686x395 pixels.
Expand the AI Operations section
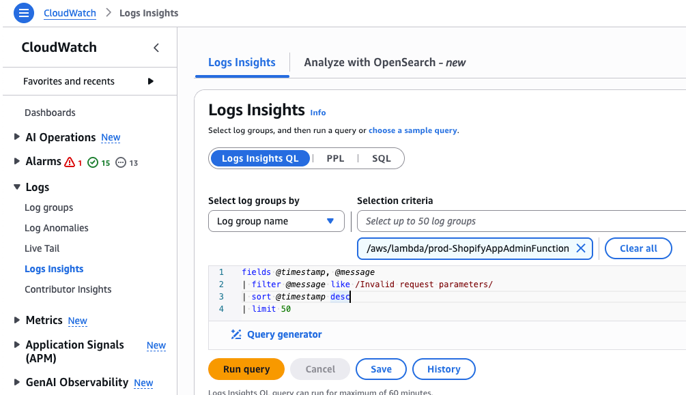pyautogui.click(x=17, y=137)
